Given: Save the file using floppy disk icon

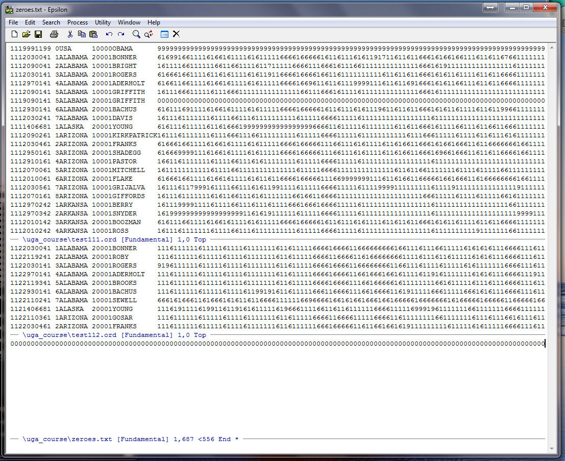Looking at the screenshot, I should 38,34.
